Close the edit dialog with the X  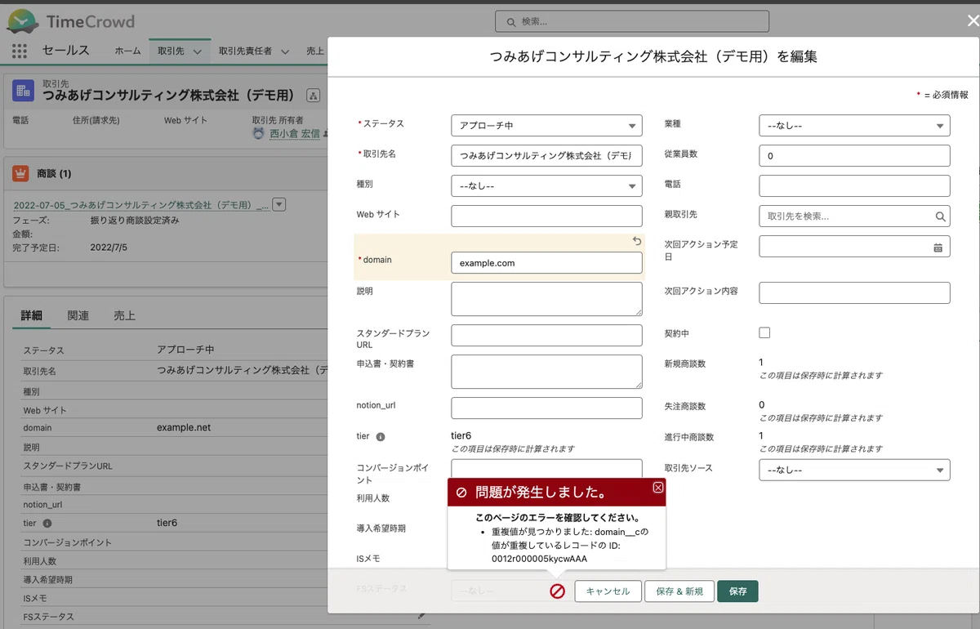(972, 22)
